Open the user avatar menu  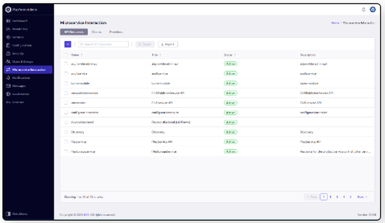[x=372, y=9]
